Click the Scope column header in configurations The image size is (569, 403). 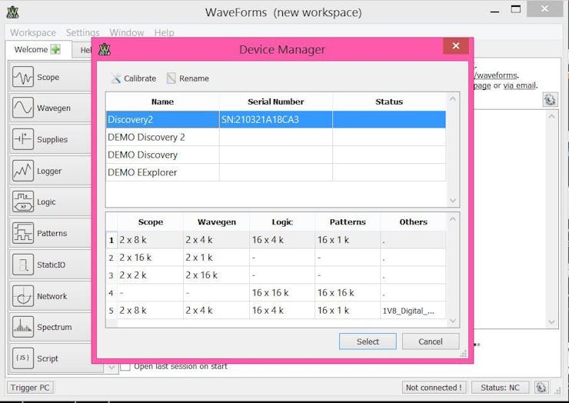tap(151, 221)
